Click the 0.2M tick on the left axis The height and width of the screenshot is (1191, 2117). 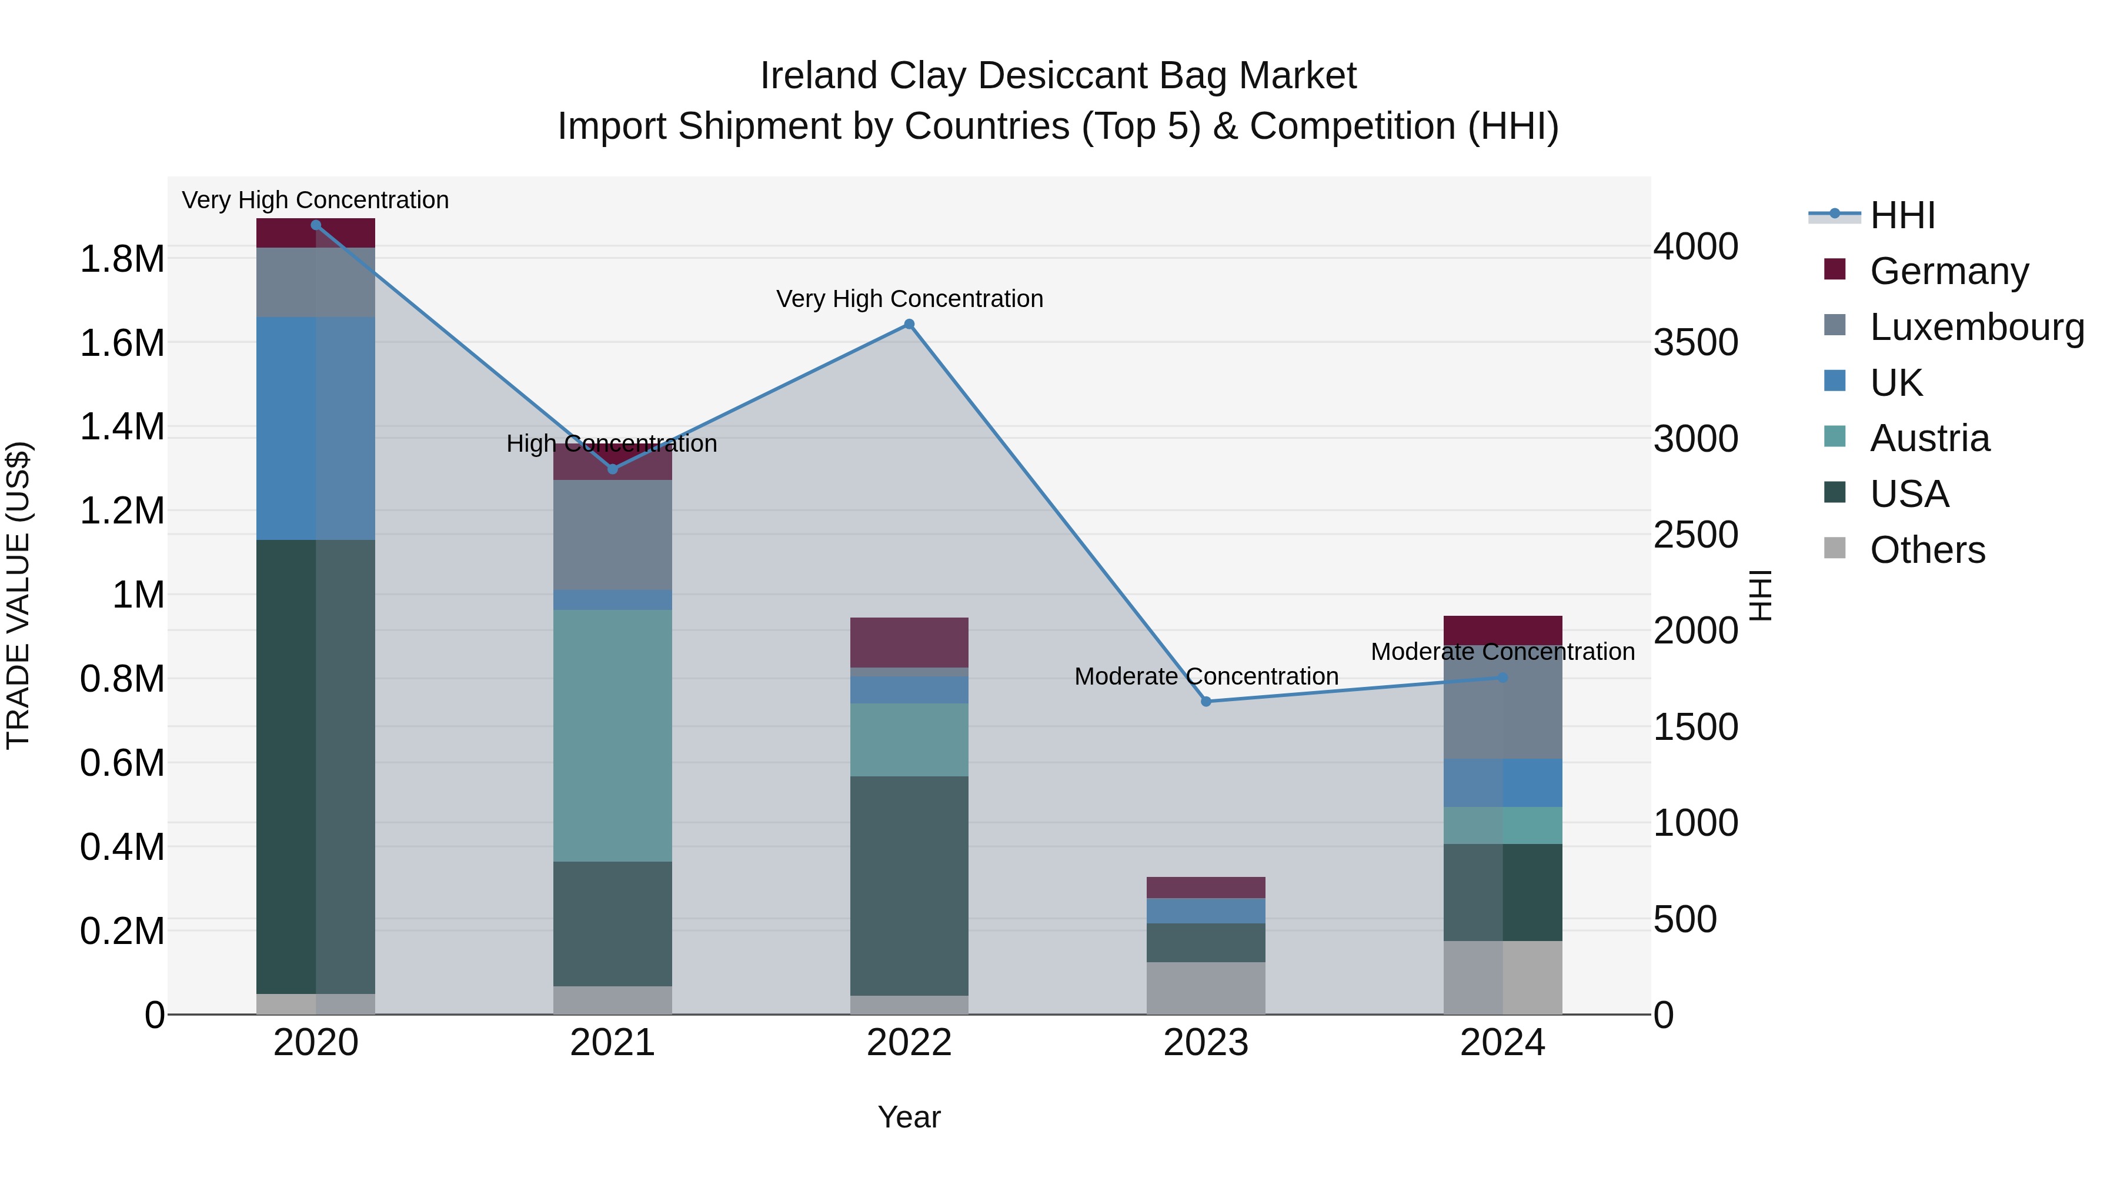[x=122, y=931]
